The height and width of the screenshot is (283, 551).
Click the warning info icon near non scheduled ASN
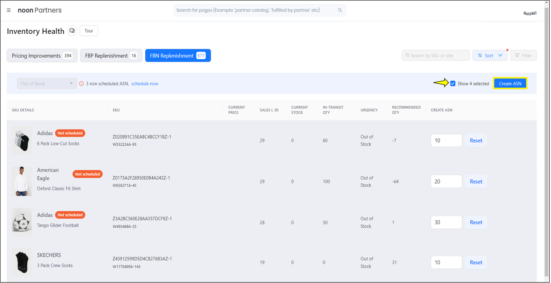coord(82,84)
